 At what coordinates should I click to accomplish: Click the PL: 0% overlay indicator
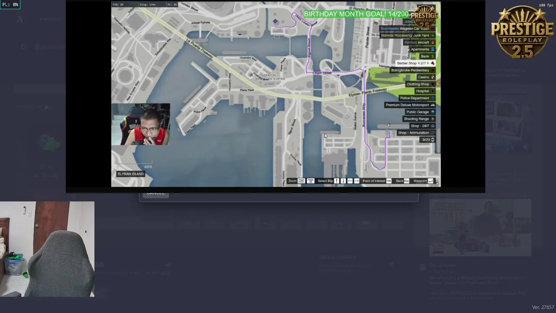coord(10,4)
